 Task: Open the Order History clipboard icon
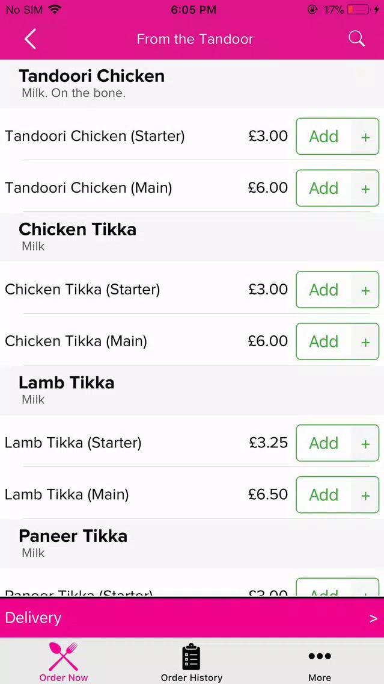coord(191,656)
